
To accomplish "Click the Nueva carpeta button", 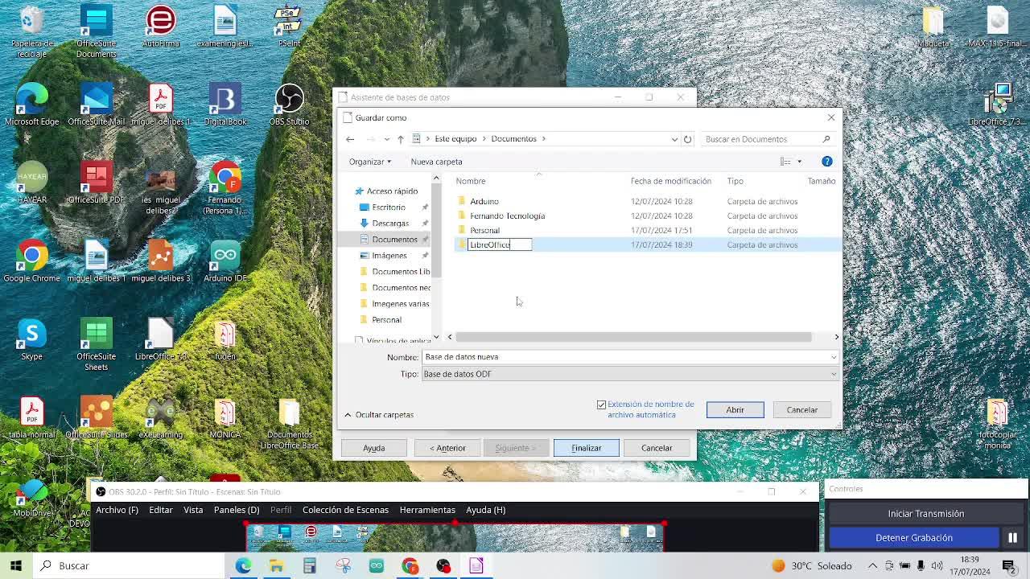I will pos(436,162).
